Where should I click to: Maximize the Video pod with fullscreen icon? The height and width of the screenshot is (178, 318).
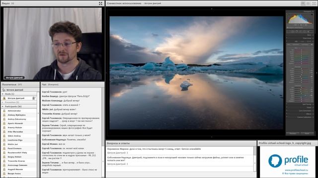tap(100, 3)
